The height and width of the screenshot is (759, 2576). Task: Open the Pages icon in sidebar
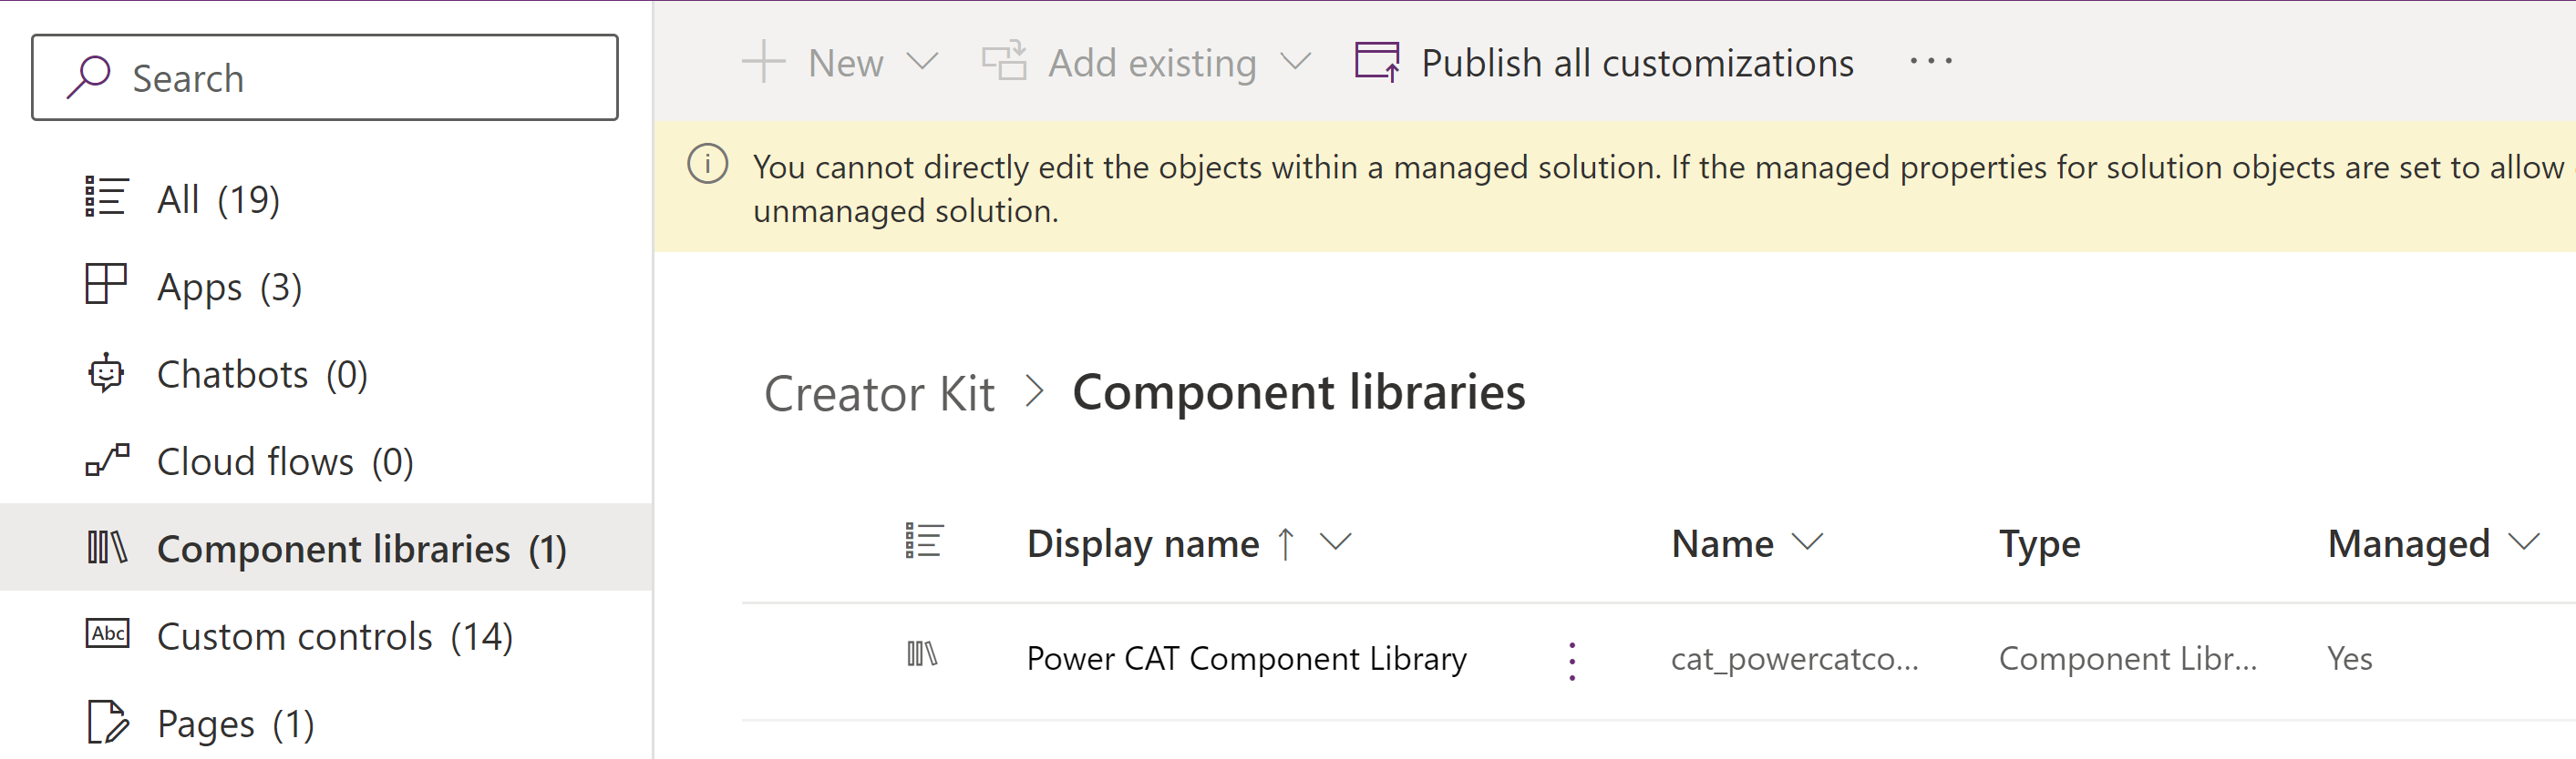click(107, 722)
